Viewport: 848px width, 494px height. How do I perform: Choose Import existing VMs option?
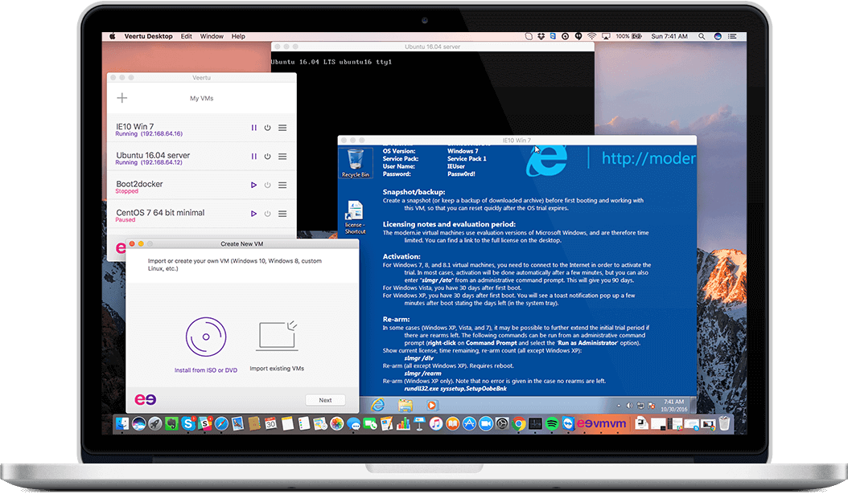tap(277, 345)
